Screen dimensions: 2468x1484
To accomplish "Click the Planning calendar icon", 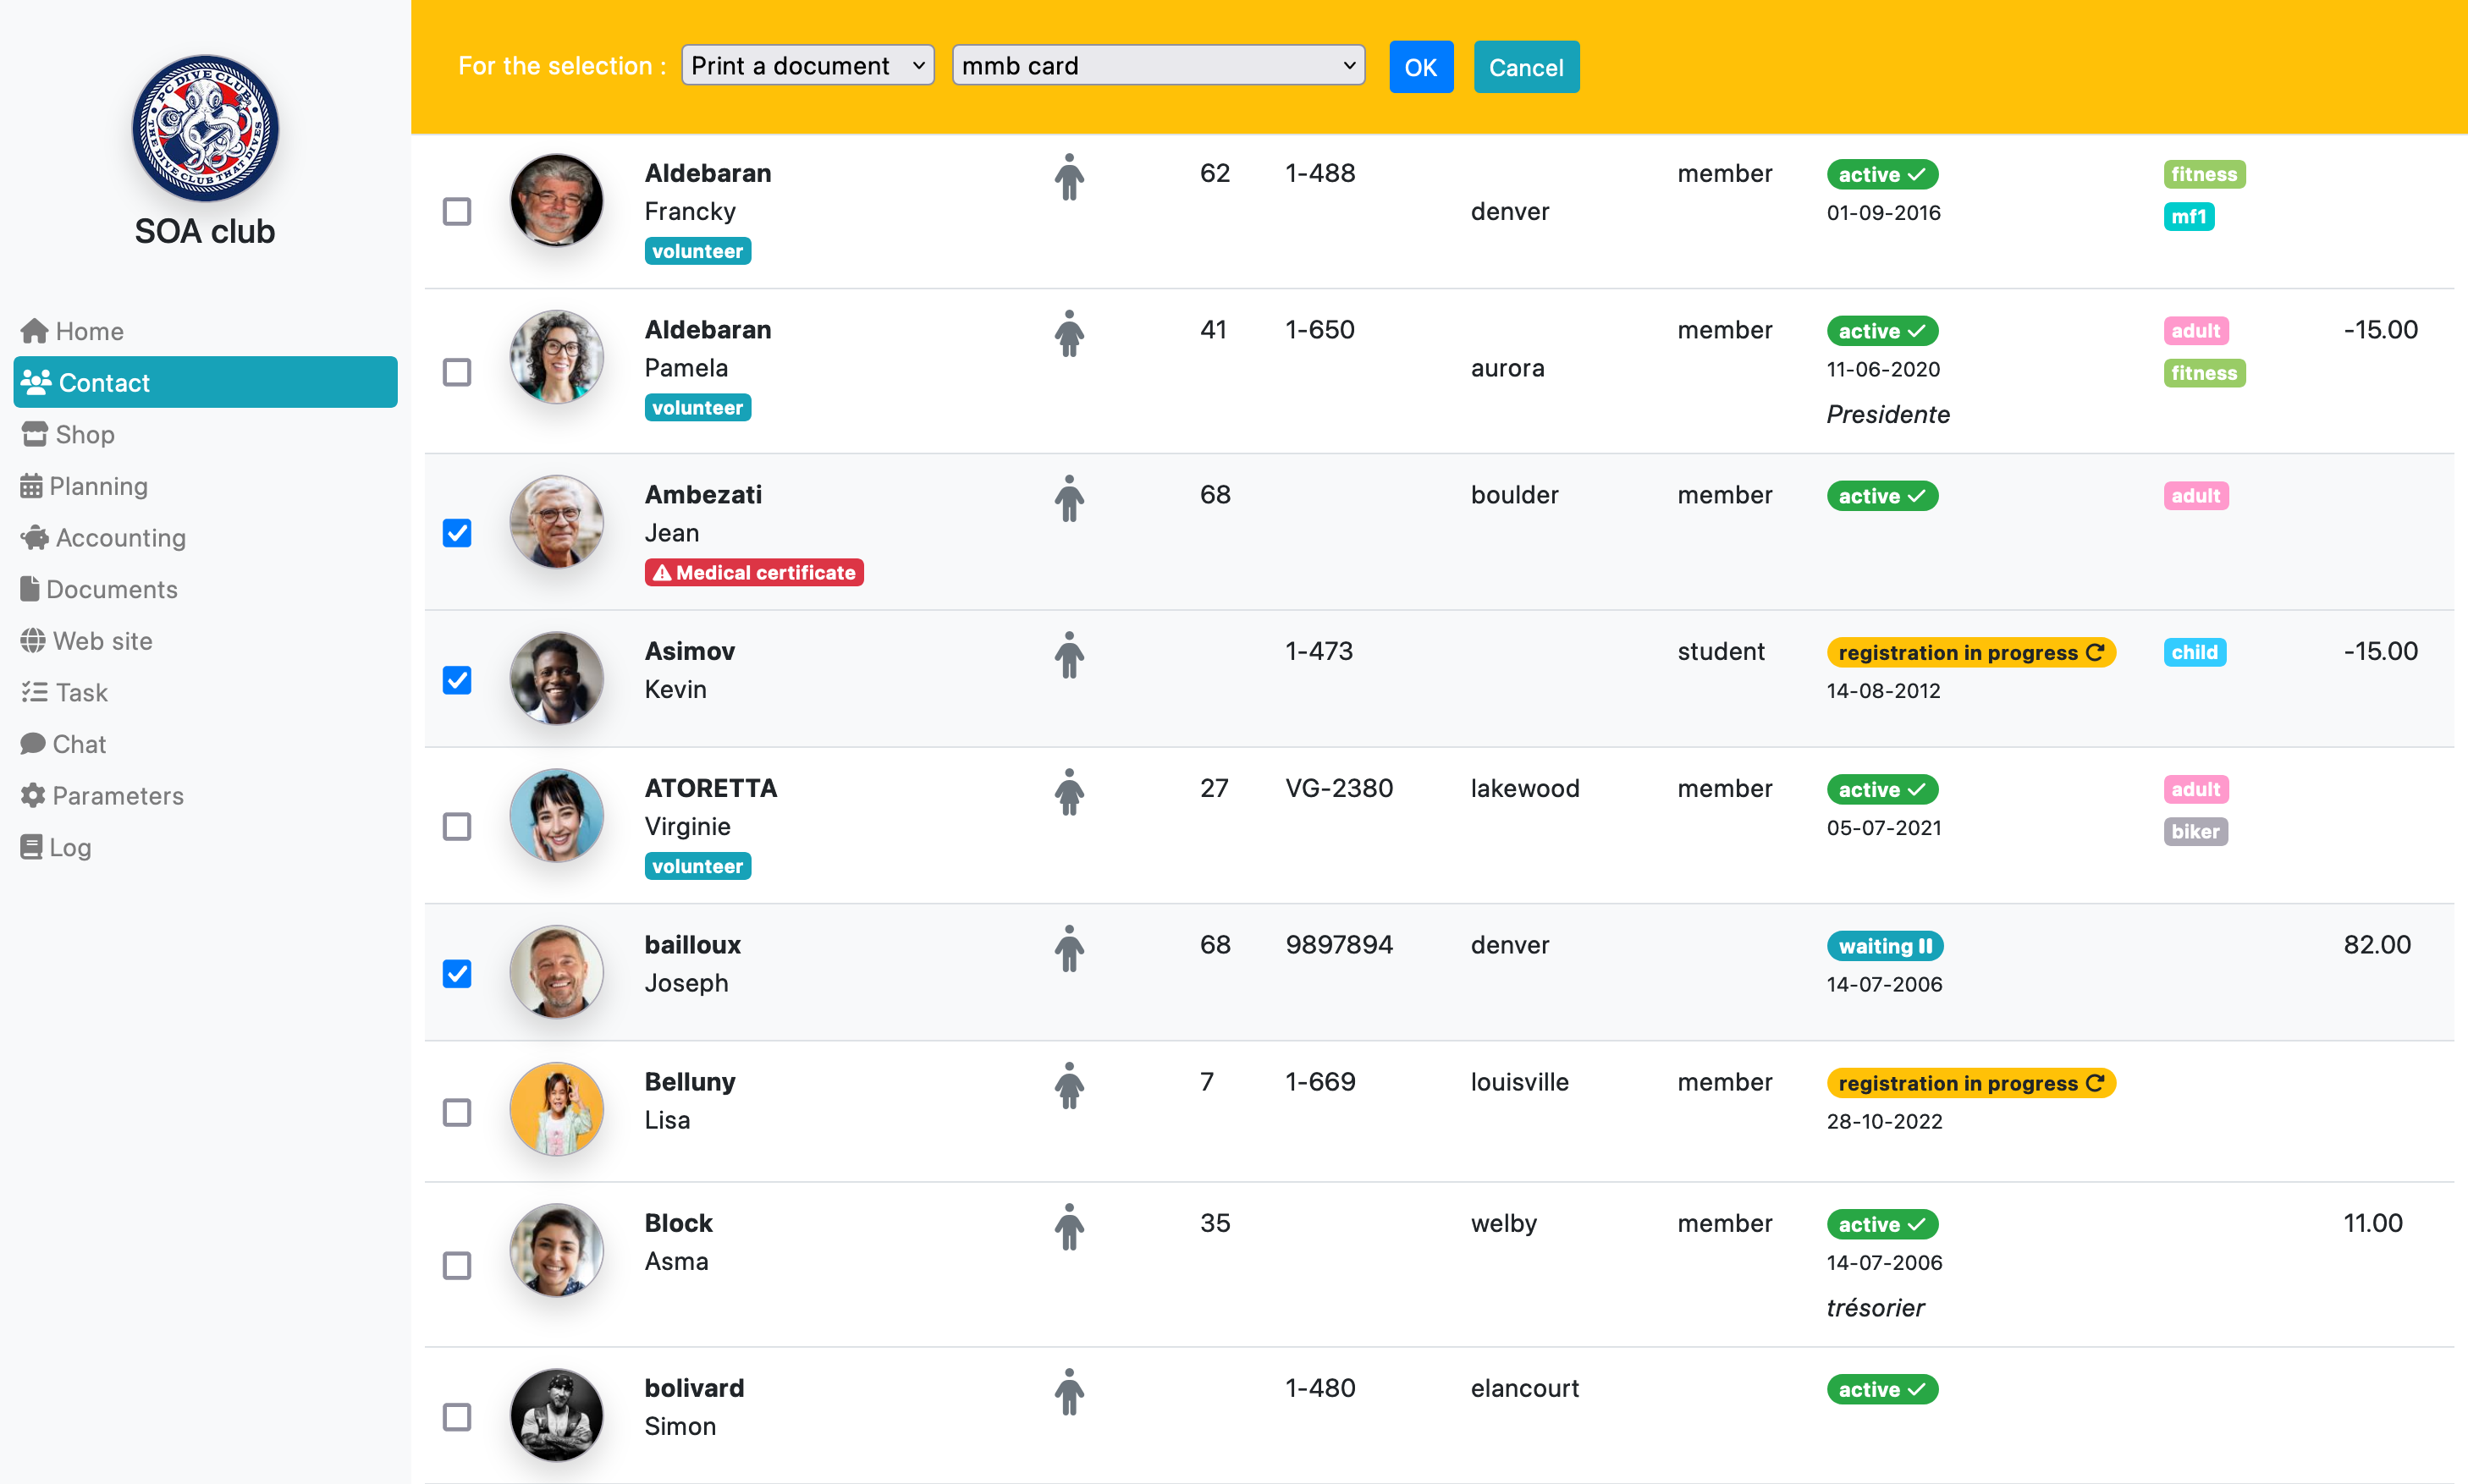I will 31,486.
